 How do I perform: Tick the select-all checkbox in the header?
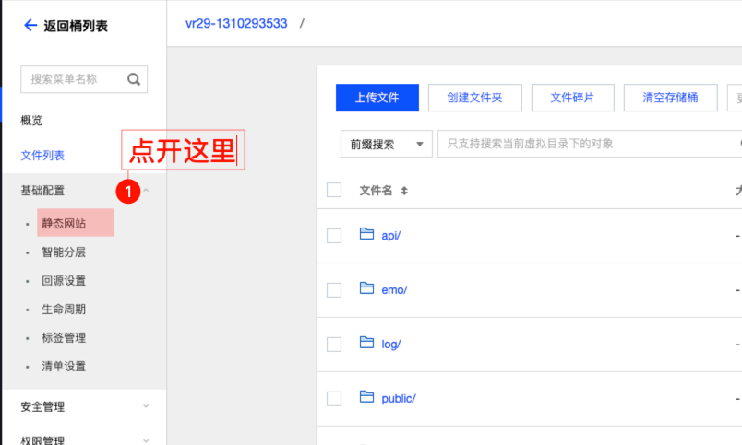click(x=334, y=191)
